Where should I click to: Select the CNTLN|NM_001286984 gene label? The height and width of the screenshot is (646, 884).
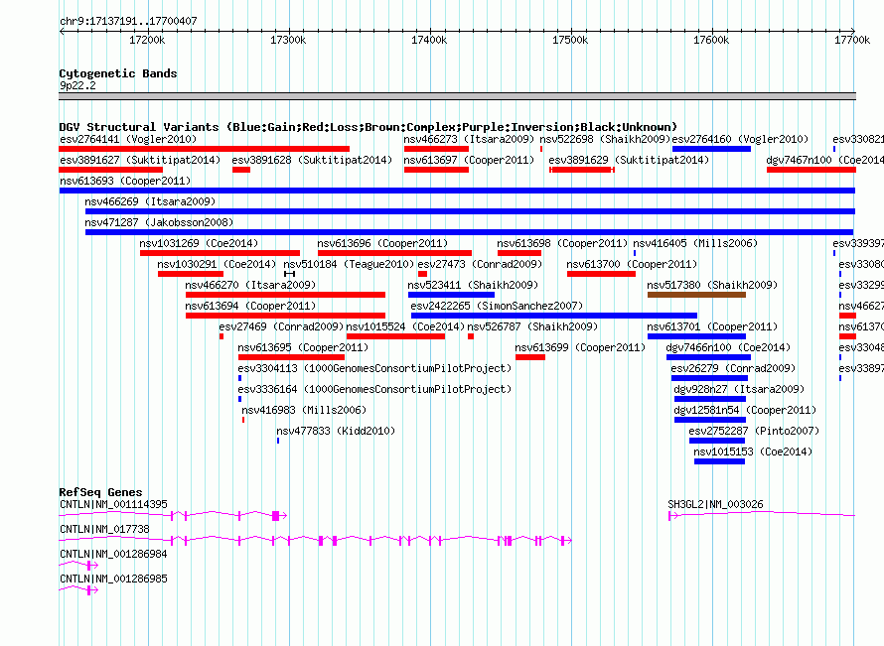tap(114, 554)
